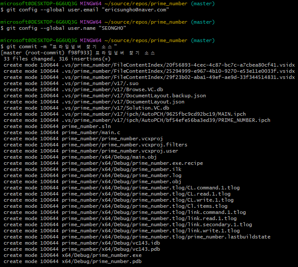Click the AutoPCH MAIN.ipch file line

tap(124, 114)
